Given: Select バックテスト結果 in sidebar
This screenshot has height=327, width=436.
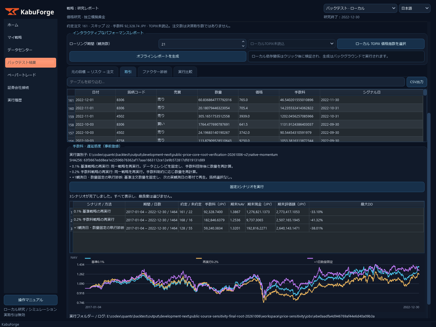Looking at the screenshot, I should tap(31, 62).
